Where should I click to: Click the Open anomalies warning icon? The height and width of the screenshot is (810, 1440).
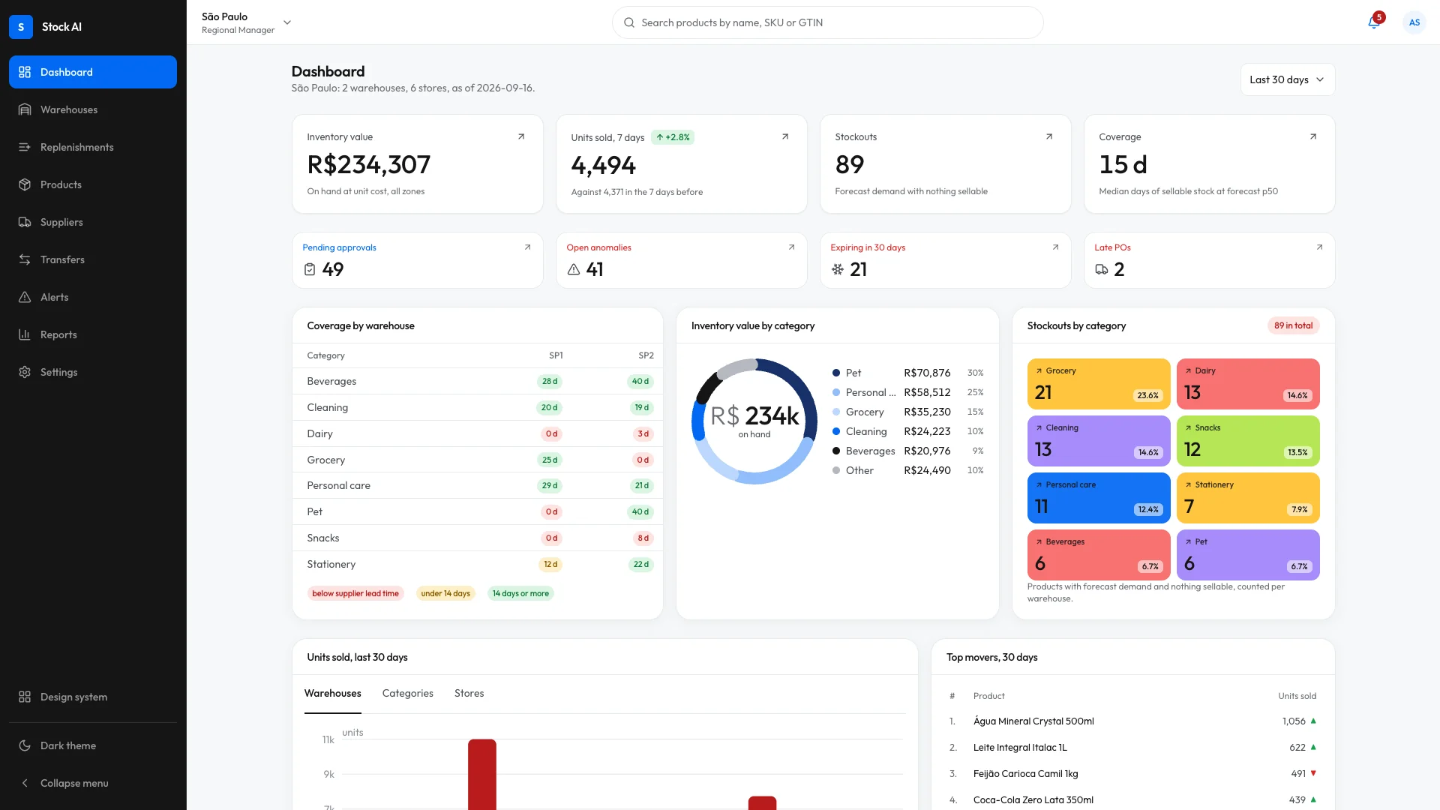pyautogui.click(x=574, y=269)
